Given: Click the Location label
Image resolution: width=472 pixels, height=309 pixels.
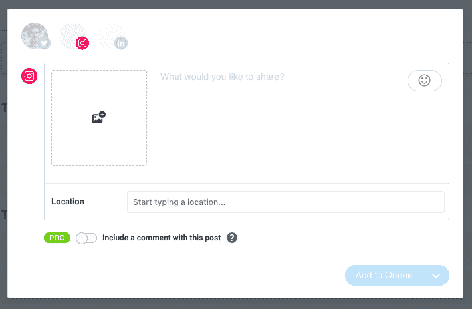Looking at the screenshot, I should (x=68, y=202).
